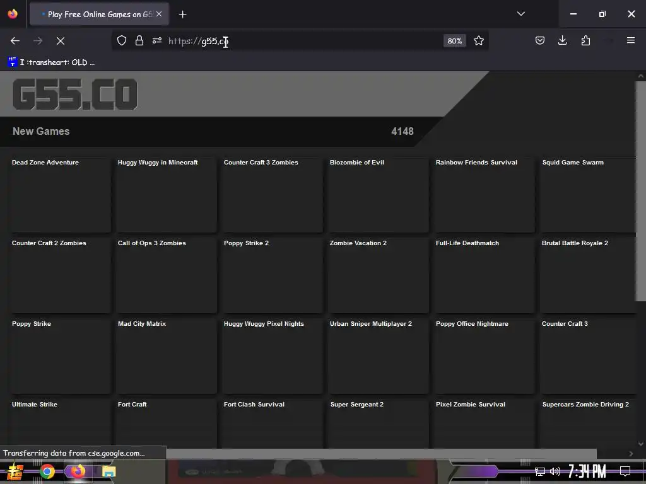Open Rainbow Friends Survival game
Screen dimensions: 646x484
[x=485, y=195]
